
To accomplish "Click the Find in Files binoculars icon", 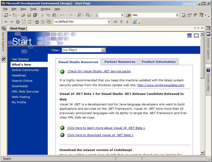I will [128, 15].
